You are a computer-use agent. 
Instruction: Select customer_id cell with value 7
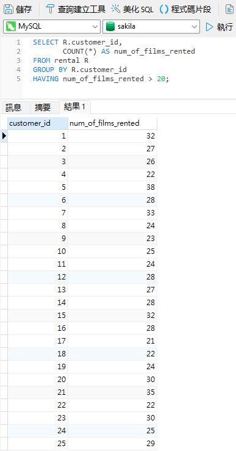point(38,213)
